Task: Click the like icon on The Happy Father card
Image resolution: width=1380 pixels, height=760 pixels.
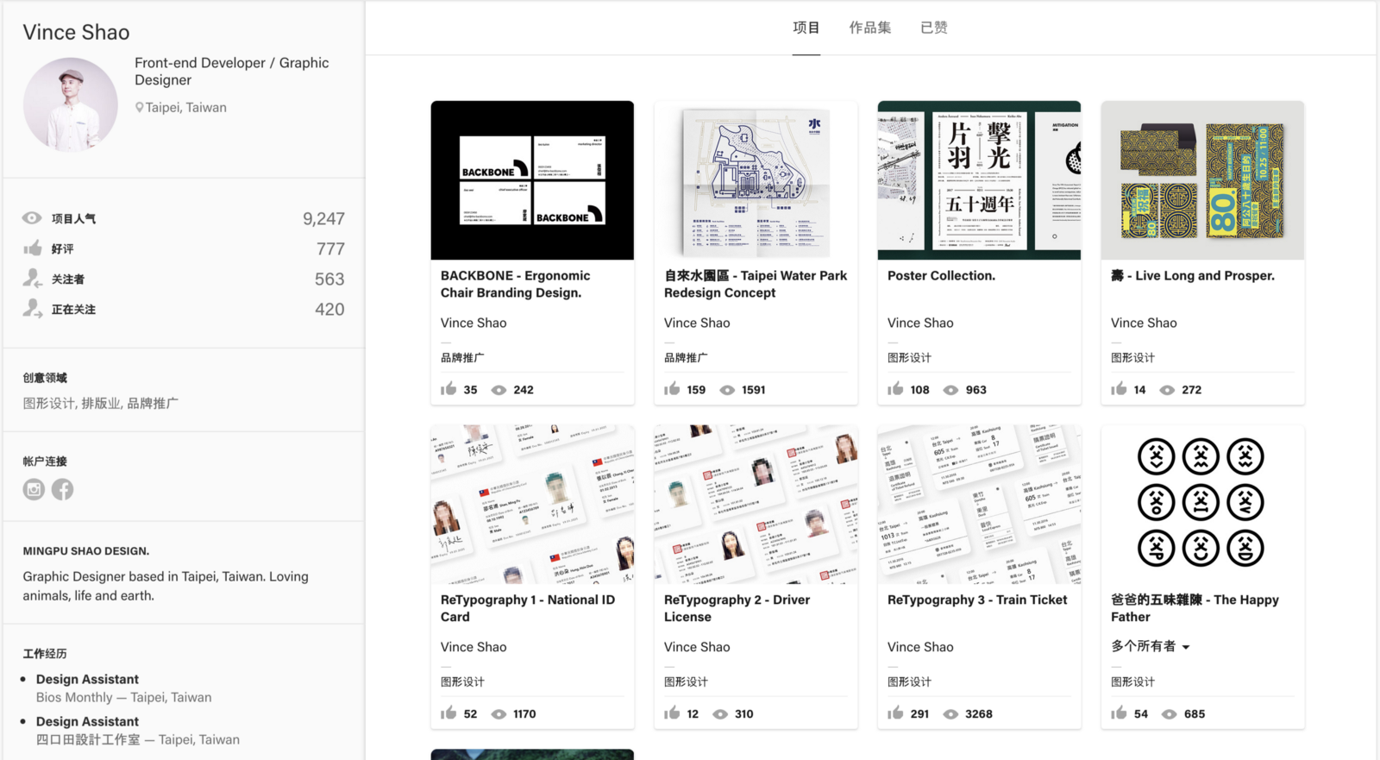Action: pyautogui.click(x=1119, y=713)
